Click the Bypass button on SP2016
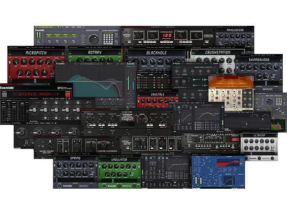Viewport: 287px width, 215px height. click(4, 95)
